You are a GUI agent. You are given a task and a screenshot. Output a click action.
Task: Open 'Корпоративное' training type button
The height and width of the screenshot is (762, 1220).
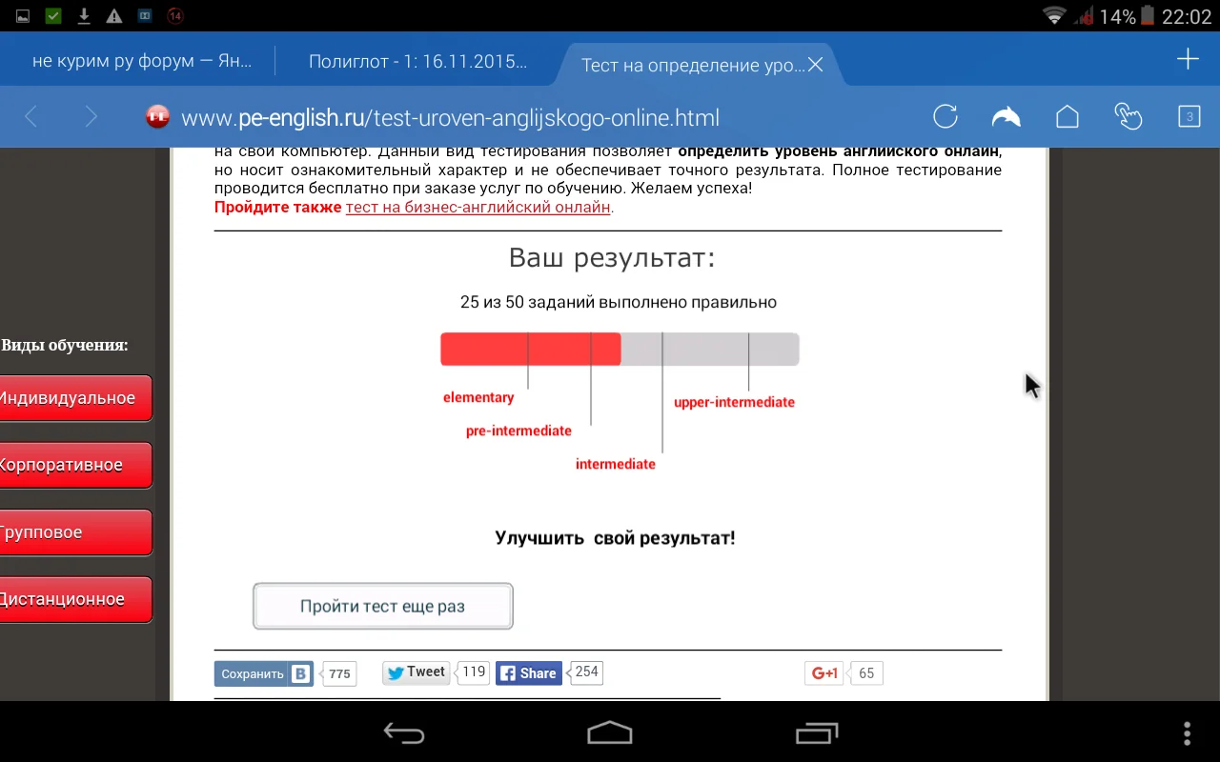(76, 465)
